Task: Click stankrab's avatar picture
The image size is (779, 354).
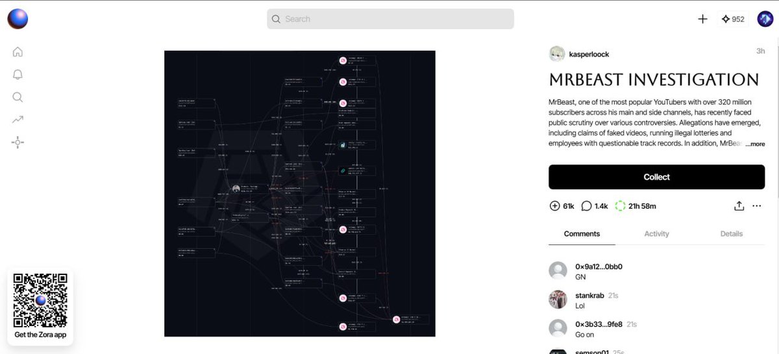Action: click(558, 300)
